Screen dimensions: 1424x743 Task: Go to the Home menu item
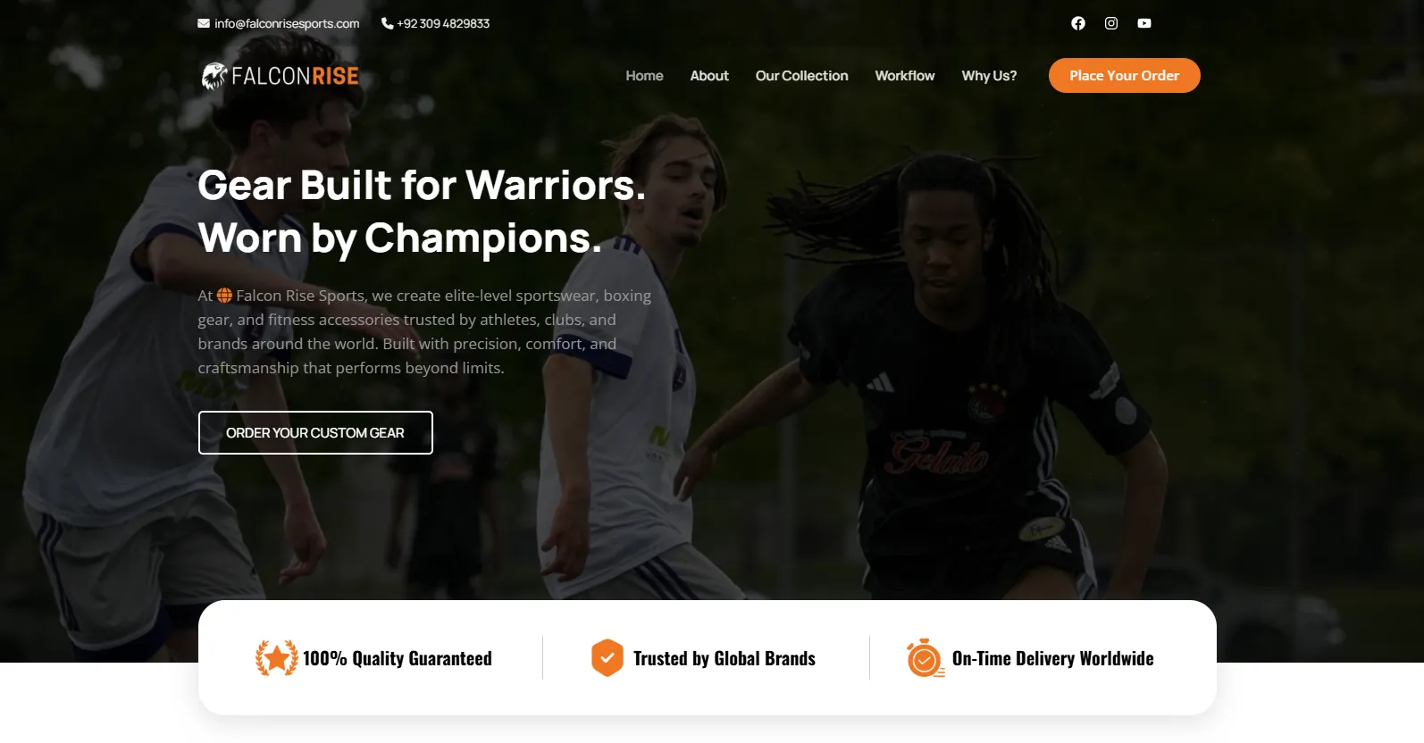click(x=644, y=76)
